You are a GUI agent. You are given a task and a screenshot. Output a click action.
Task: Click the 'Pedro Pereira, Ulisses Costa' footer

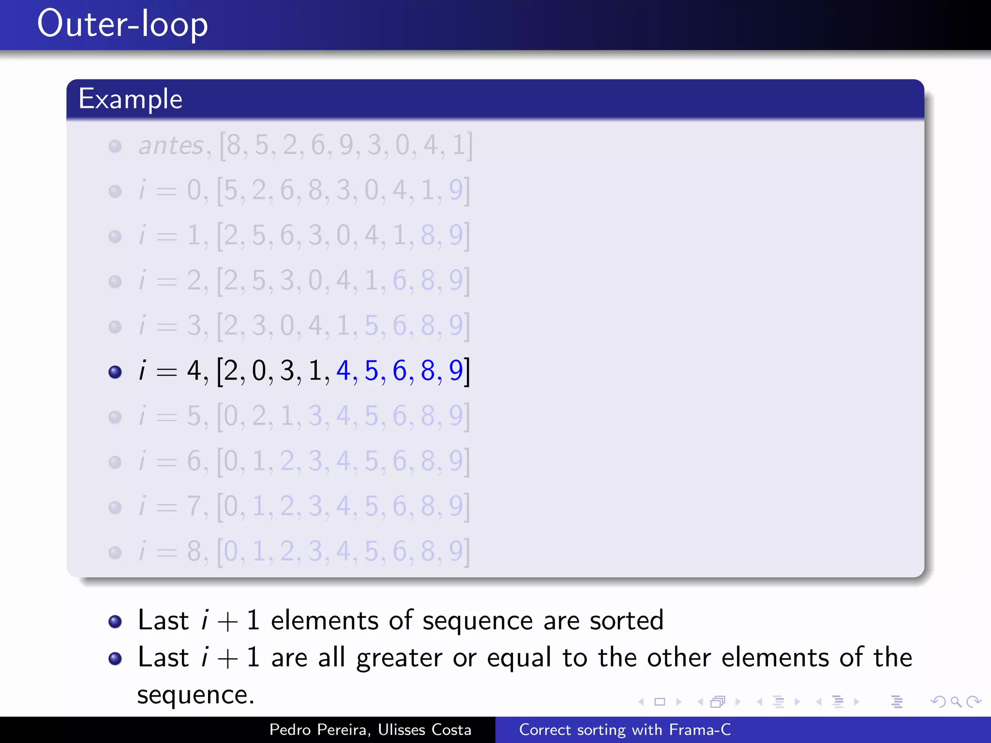point(370,729)
